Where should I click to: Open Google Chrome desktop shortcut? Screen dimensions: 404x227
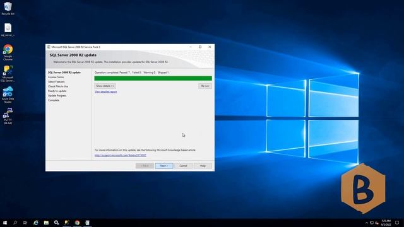tap(8, 52)
